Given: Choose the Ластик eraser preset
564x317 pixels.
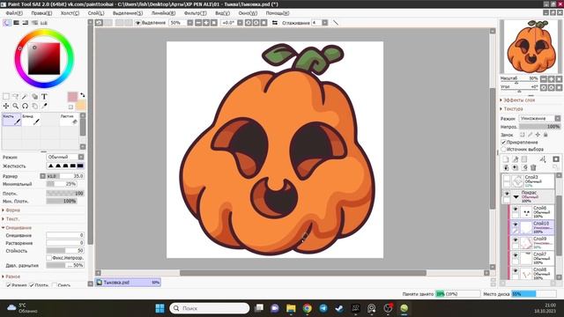Looking at the screenshot, I should pyautogui.click(x=69, y=120).
